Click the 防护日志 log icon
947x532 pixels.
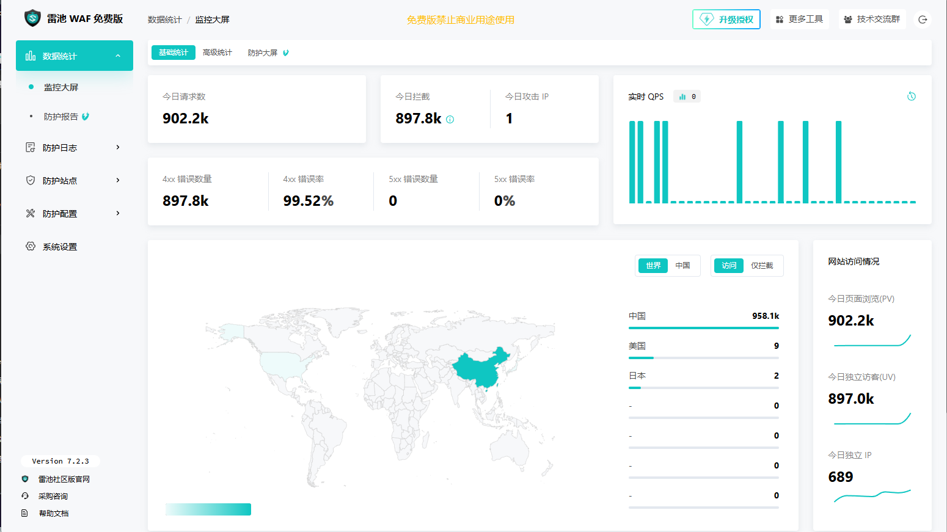click(31, 147)
